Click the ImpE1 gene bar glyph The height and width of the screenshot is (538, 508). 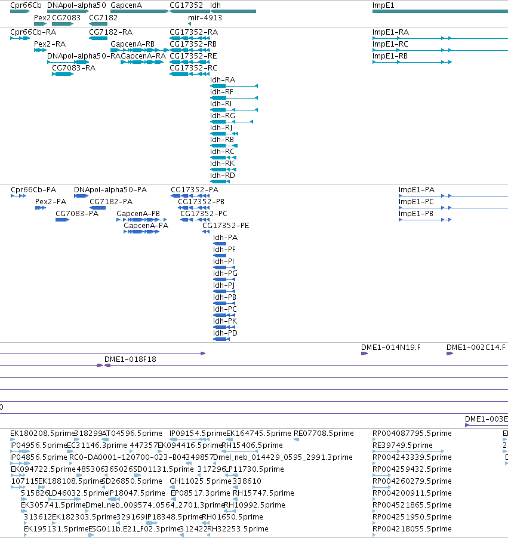[440, 12]
